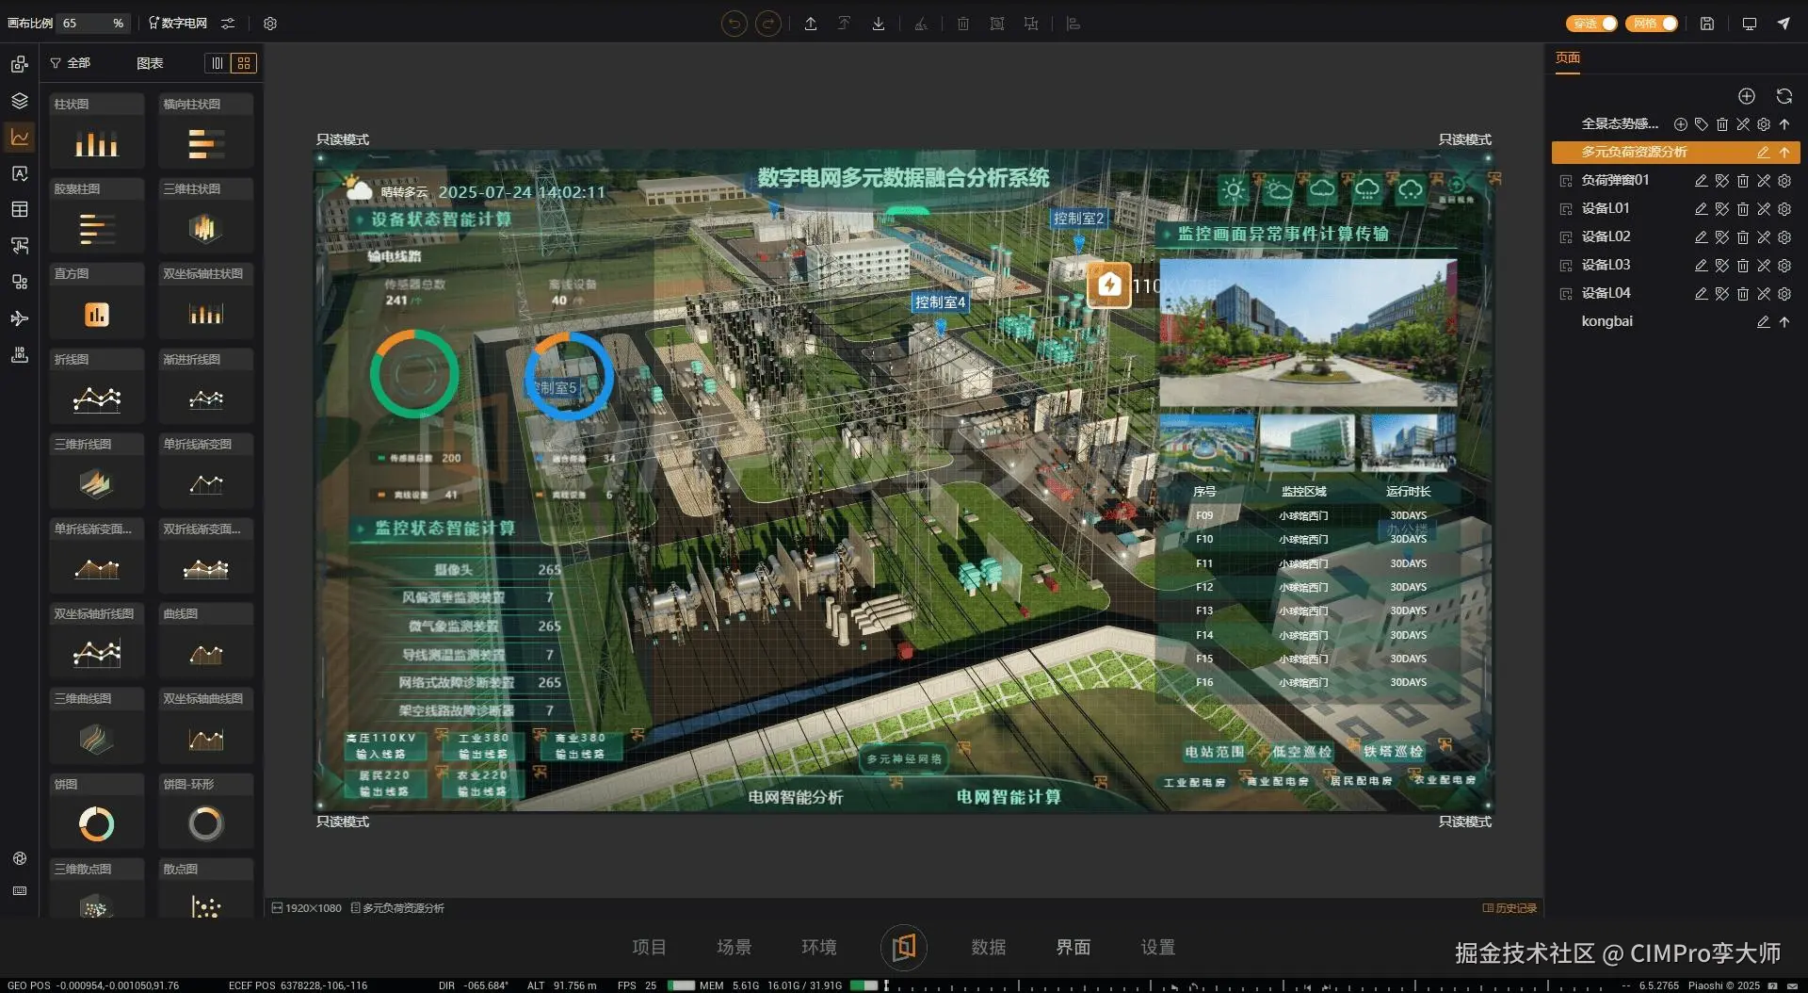Select the 饼图 pie chart thumbnail
The width and height of the screenshot is (1808, 993).
97,812
